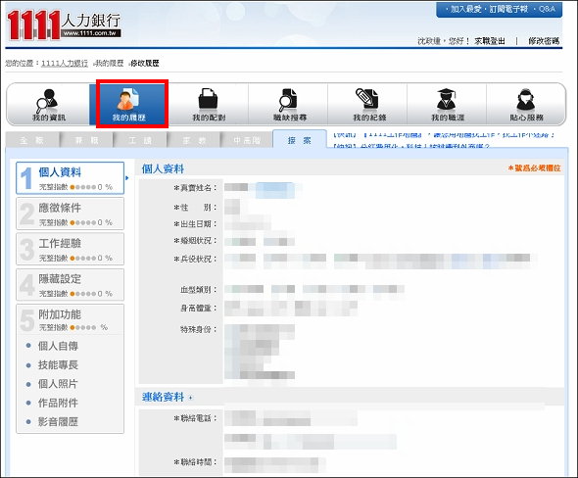Viewport: 578px width, 478px height.
Task: Open step 3 工作經驗 section
Action: click(70, 249)
